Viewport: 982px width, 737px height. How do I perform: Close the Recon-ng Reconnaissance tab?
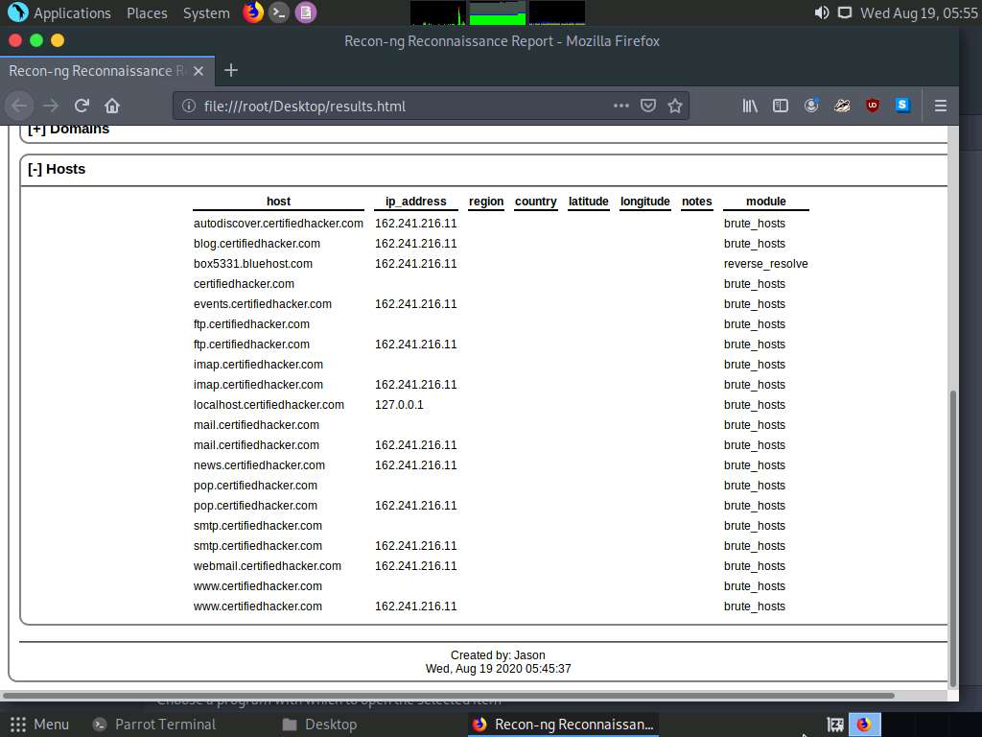(x=199, y=71)
